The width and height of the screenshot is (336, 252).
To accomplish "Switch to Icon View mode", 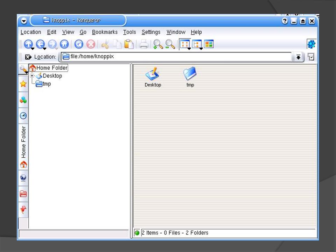I will click(x=184, y=44).
